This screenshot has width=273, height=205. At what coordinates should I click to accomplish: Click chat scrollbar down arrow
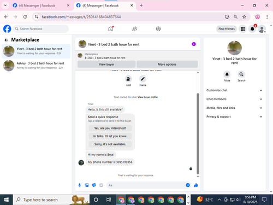coord(198,177)
